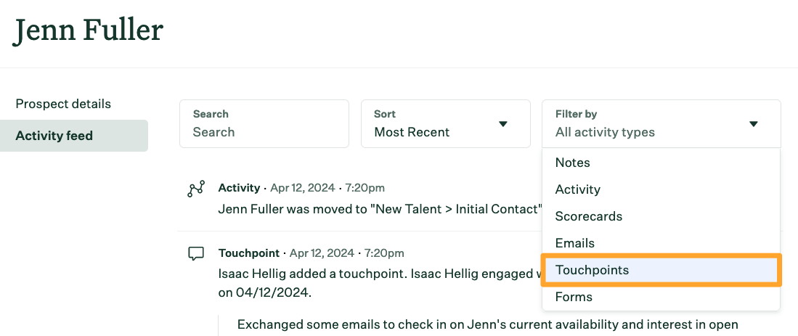The width and height of the screenshot is (798, 336).
Task: Choose Forms in the filter dropdown
Action: point(661,297)
